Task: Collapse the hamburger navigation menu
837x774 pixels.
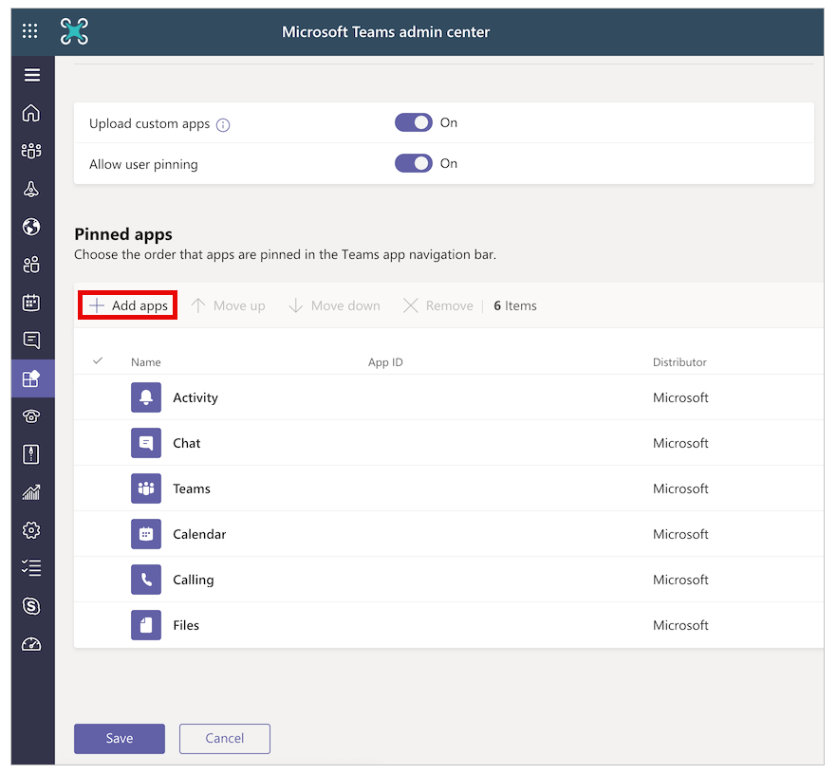Action: [x=32, y=75]
